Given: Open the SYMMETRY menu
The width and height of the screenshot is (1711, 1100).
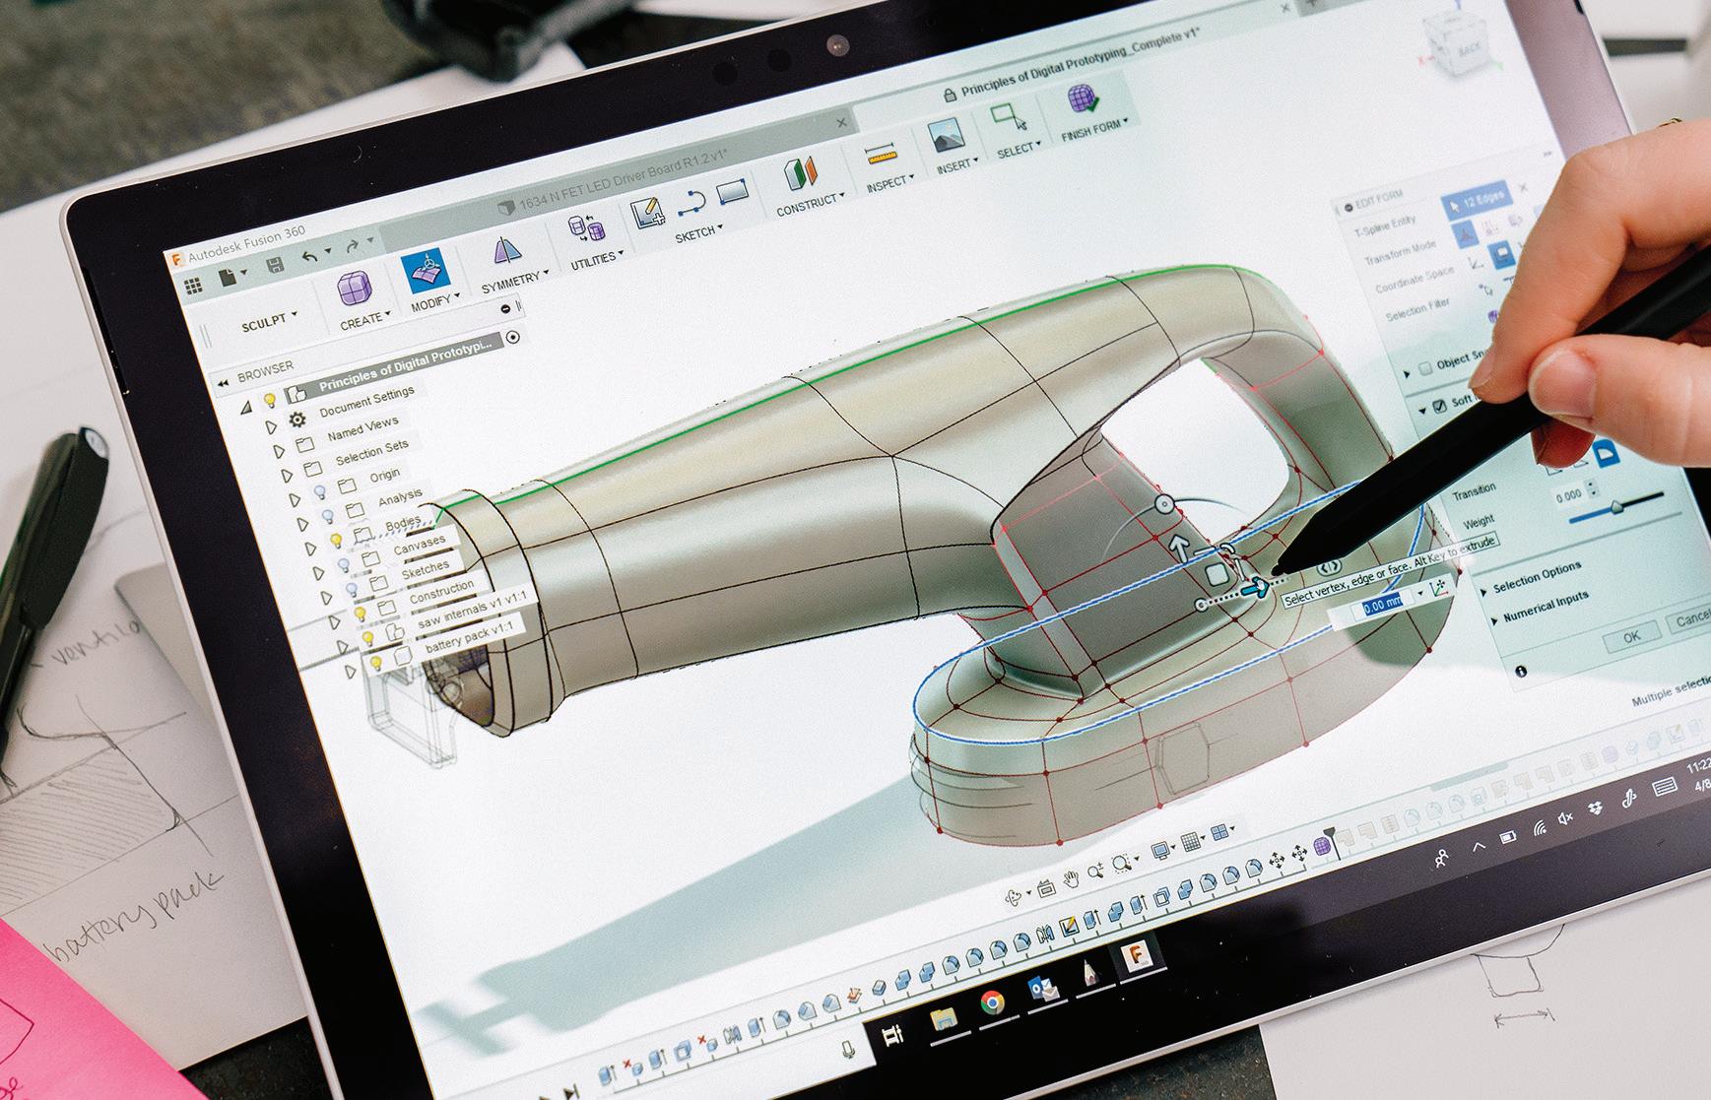Looking at the screenshot, I should [x=515, y=282].
